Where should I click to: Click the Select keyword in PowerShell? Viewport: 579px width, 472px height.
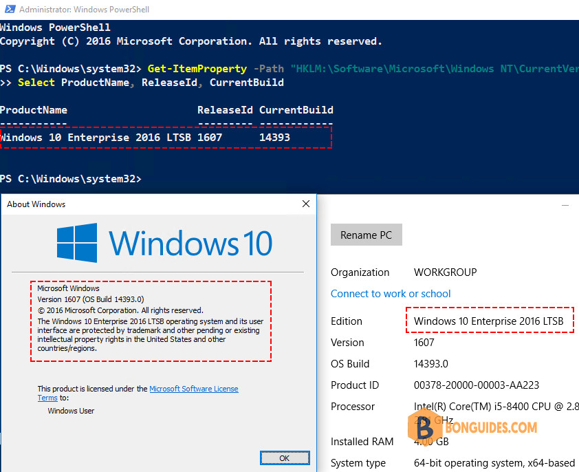coord(36,83)
